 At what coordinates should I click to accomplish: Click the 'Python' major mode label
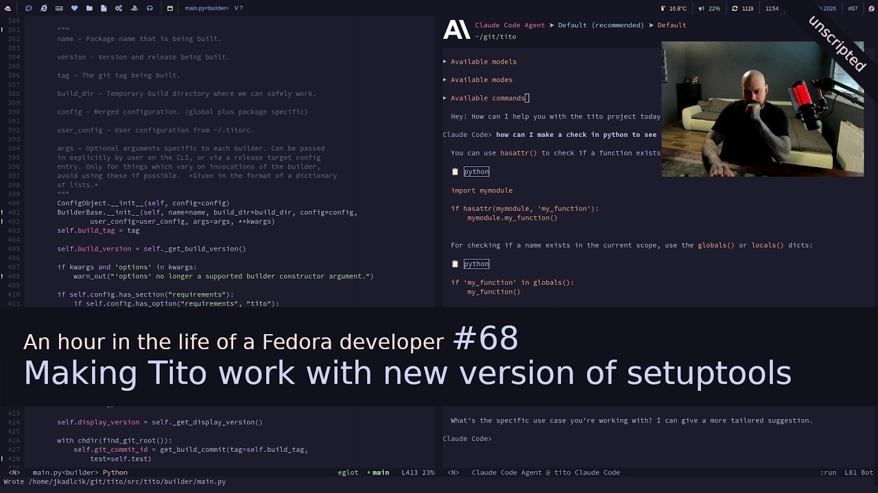(115, 472)
